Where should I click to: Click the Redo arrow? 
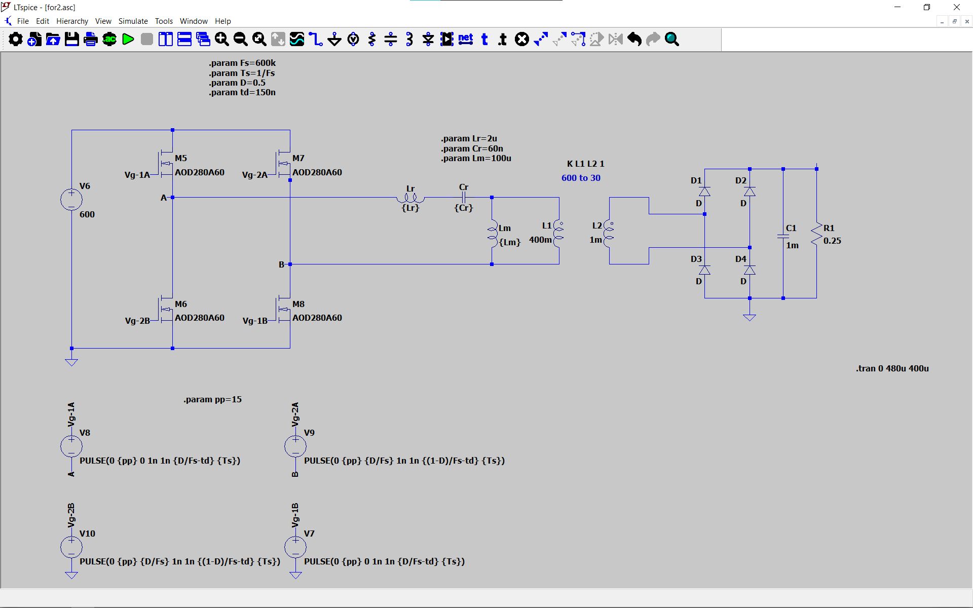(653, 39)
